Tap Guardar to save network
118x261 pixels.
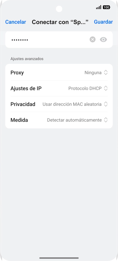pos(103,22)
